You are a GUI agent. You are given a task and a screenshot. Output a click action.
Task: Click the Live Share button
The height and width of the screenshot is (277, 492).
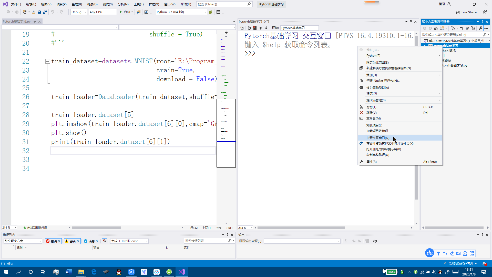pyautogui.click(x=466, y=12)
